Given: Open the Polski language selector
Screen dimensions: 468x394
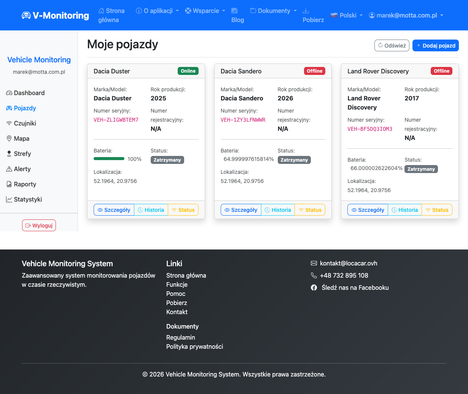Looking at the screenshot, I should pos(346,15).
